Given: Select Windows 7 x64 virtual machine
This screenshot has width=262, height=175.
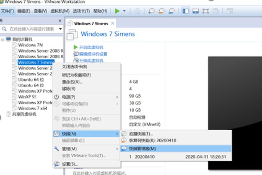Looking at the screenshot, I should click(x=33, y=108).
